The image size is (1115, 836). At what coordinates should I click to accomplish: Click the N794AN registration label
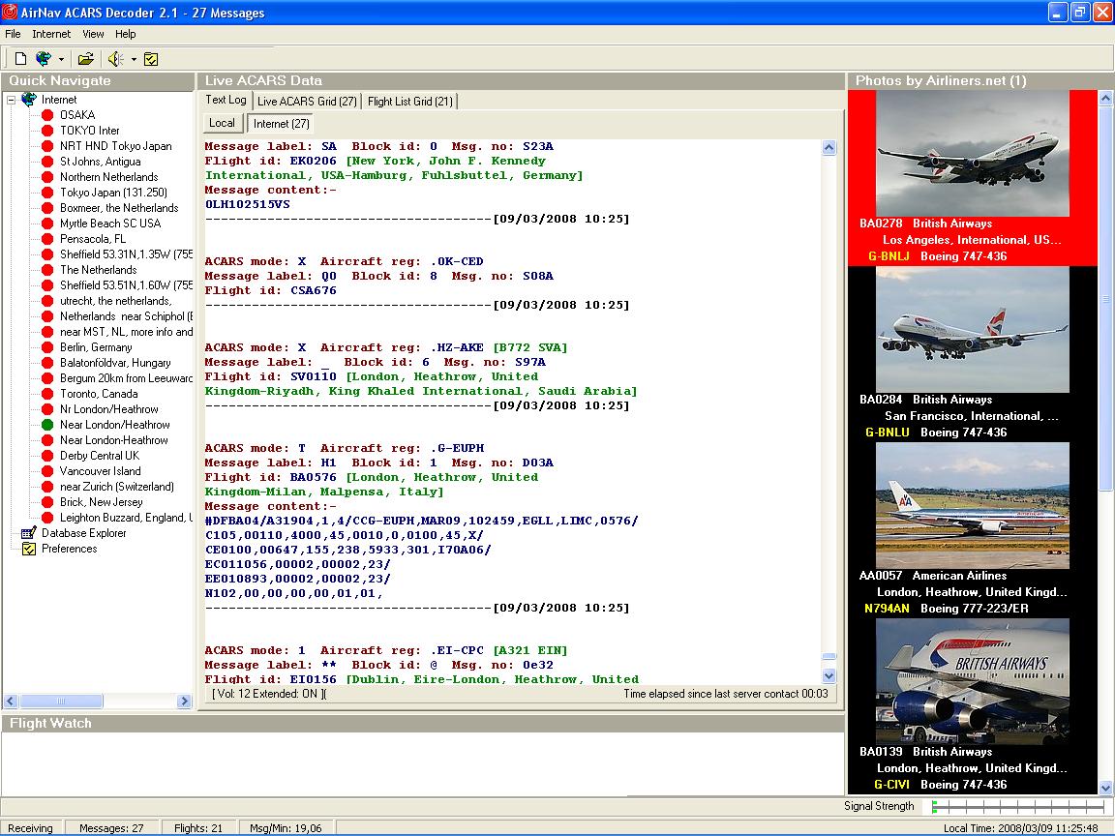pyautogui.click(x=887, y=609)
